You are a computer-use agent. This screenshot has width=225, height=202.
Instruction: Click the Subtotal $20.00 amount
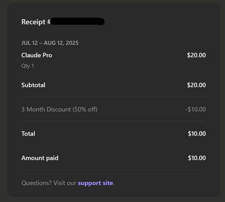point(196,85)
